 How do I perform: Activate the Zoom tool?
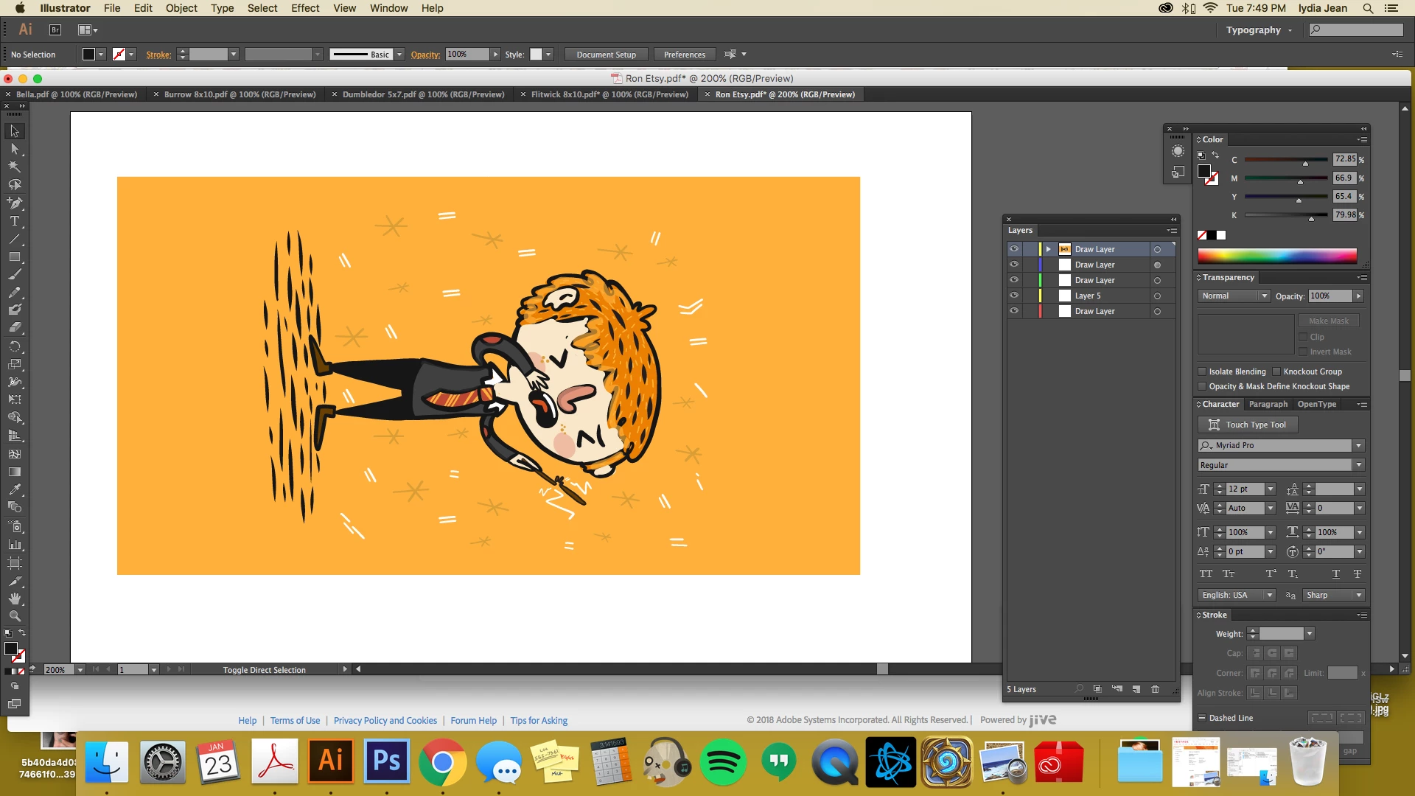(14, 616)
